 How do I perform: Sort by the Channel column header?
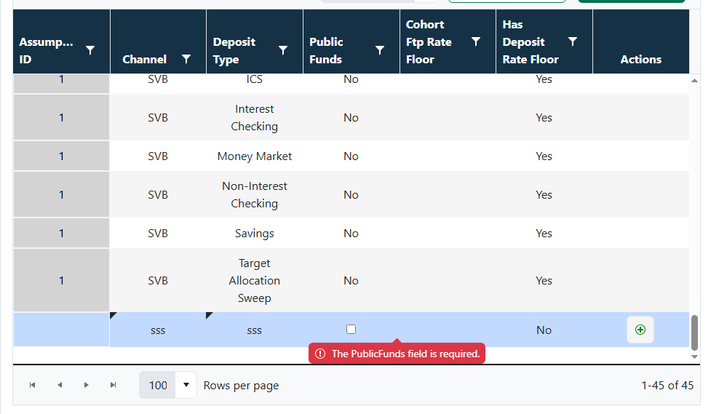144,60
